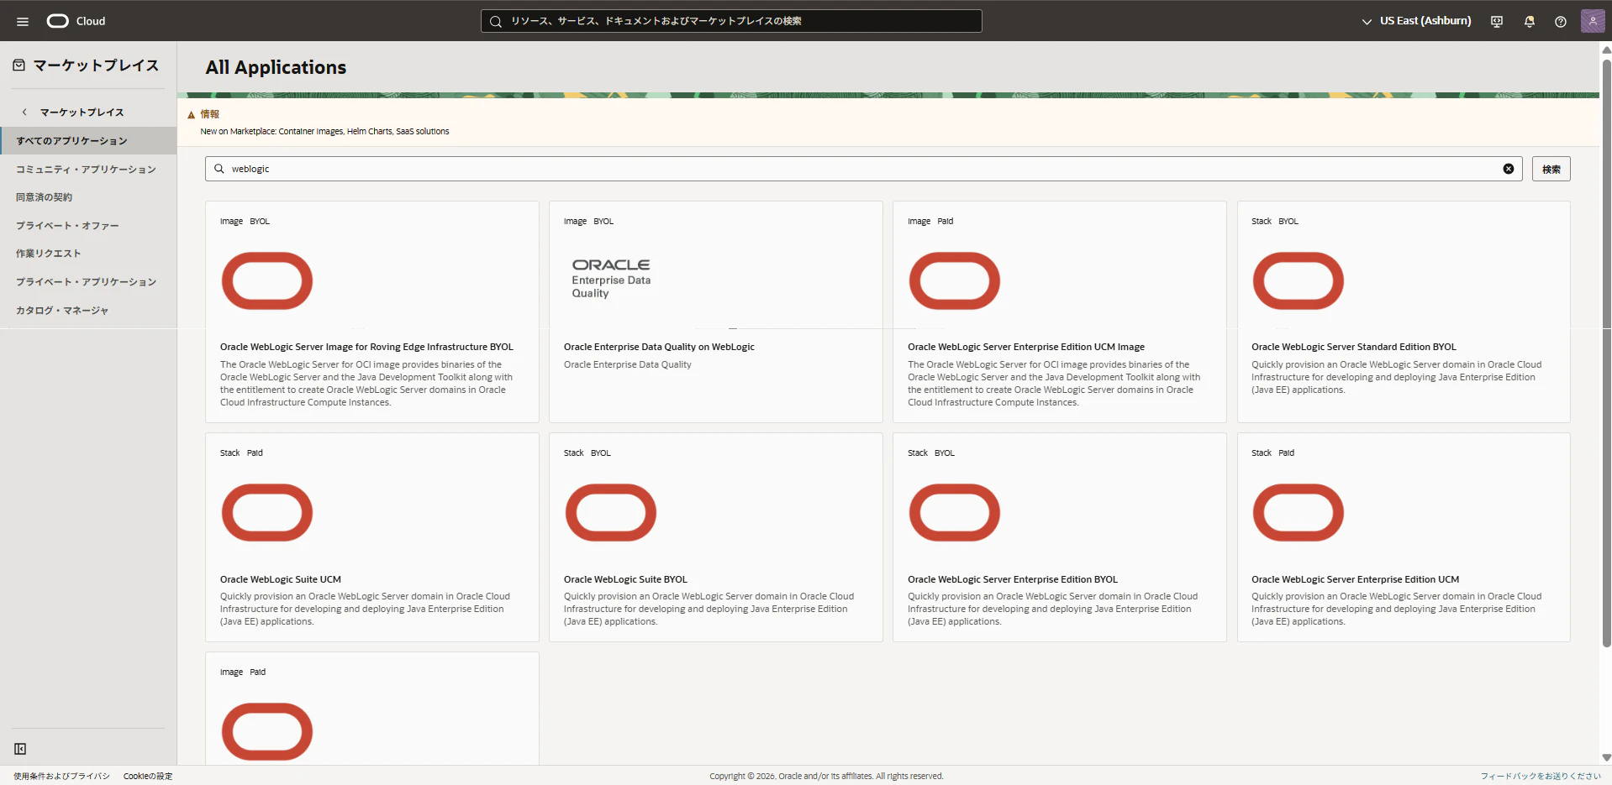Click into the weblogic marketplace search field
This screenshot has width=1612, height=785.
point(863,169)
